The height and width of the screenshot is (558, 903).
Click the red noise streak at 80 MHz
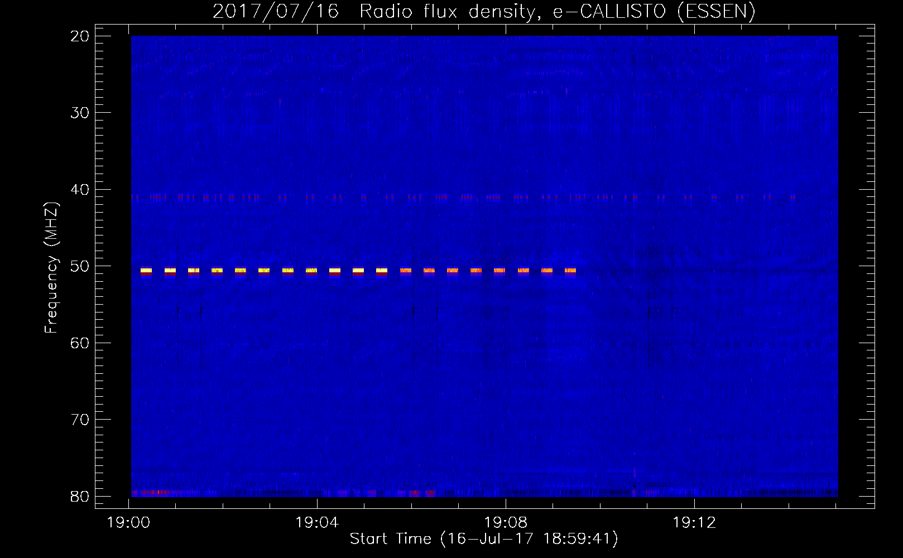tap(150, 492)
